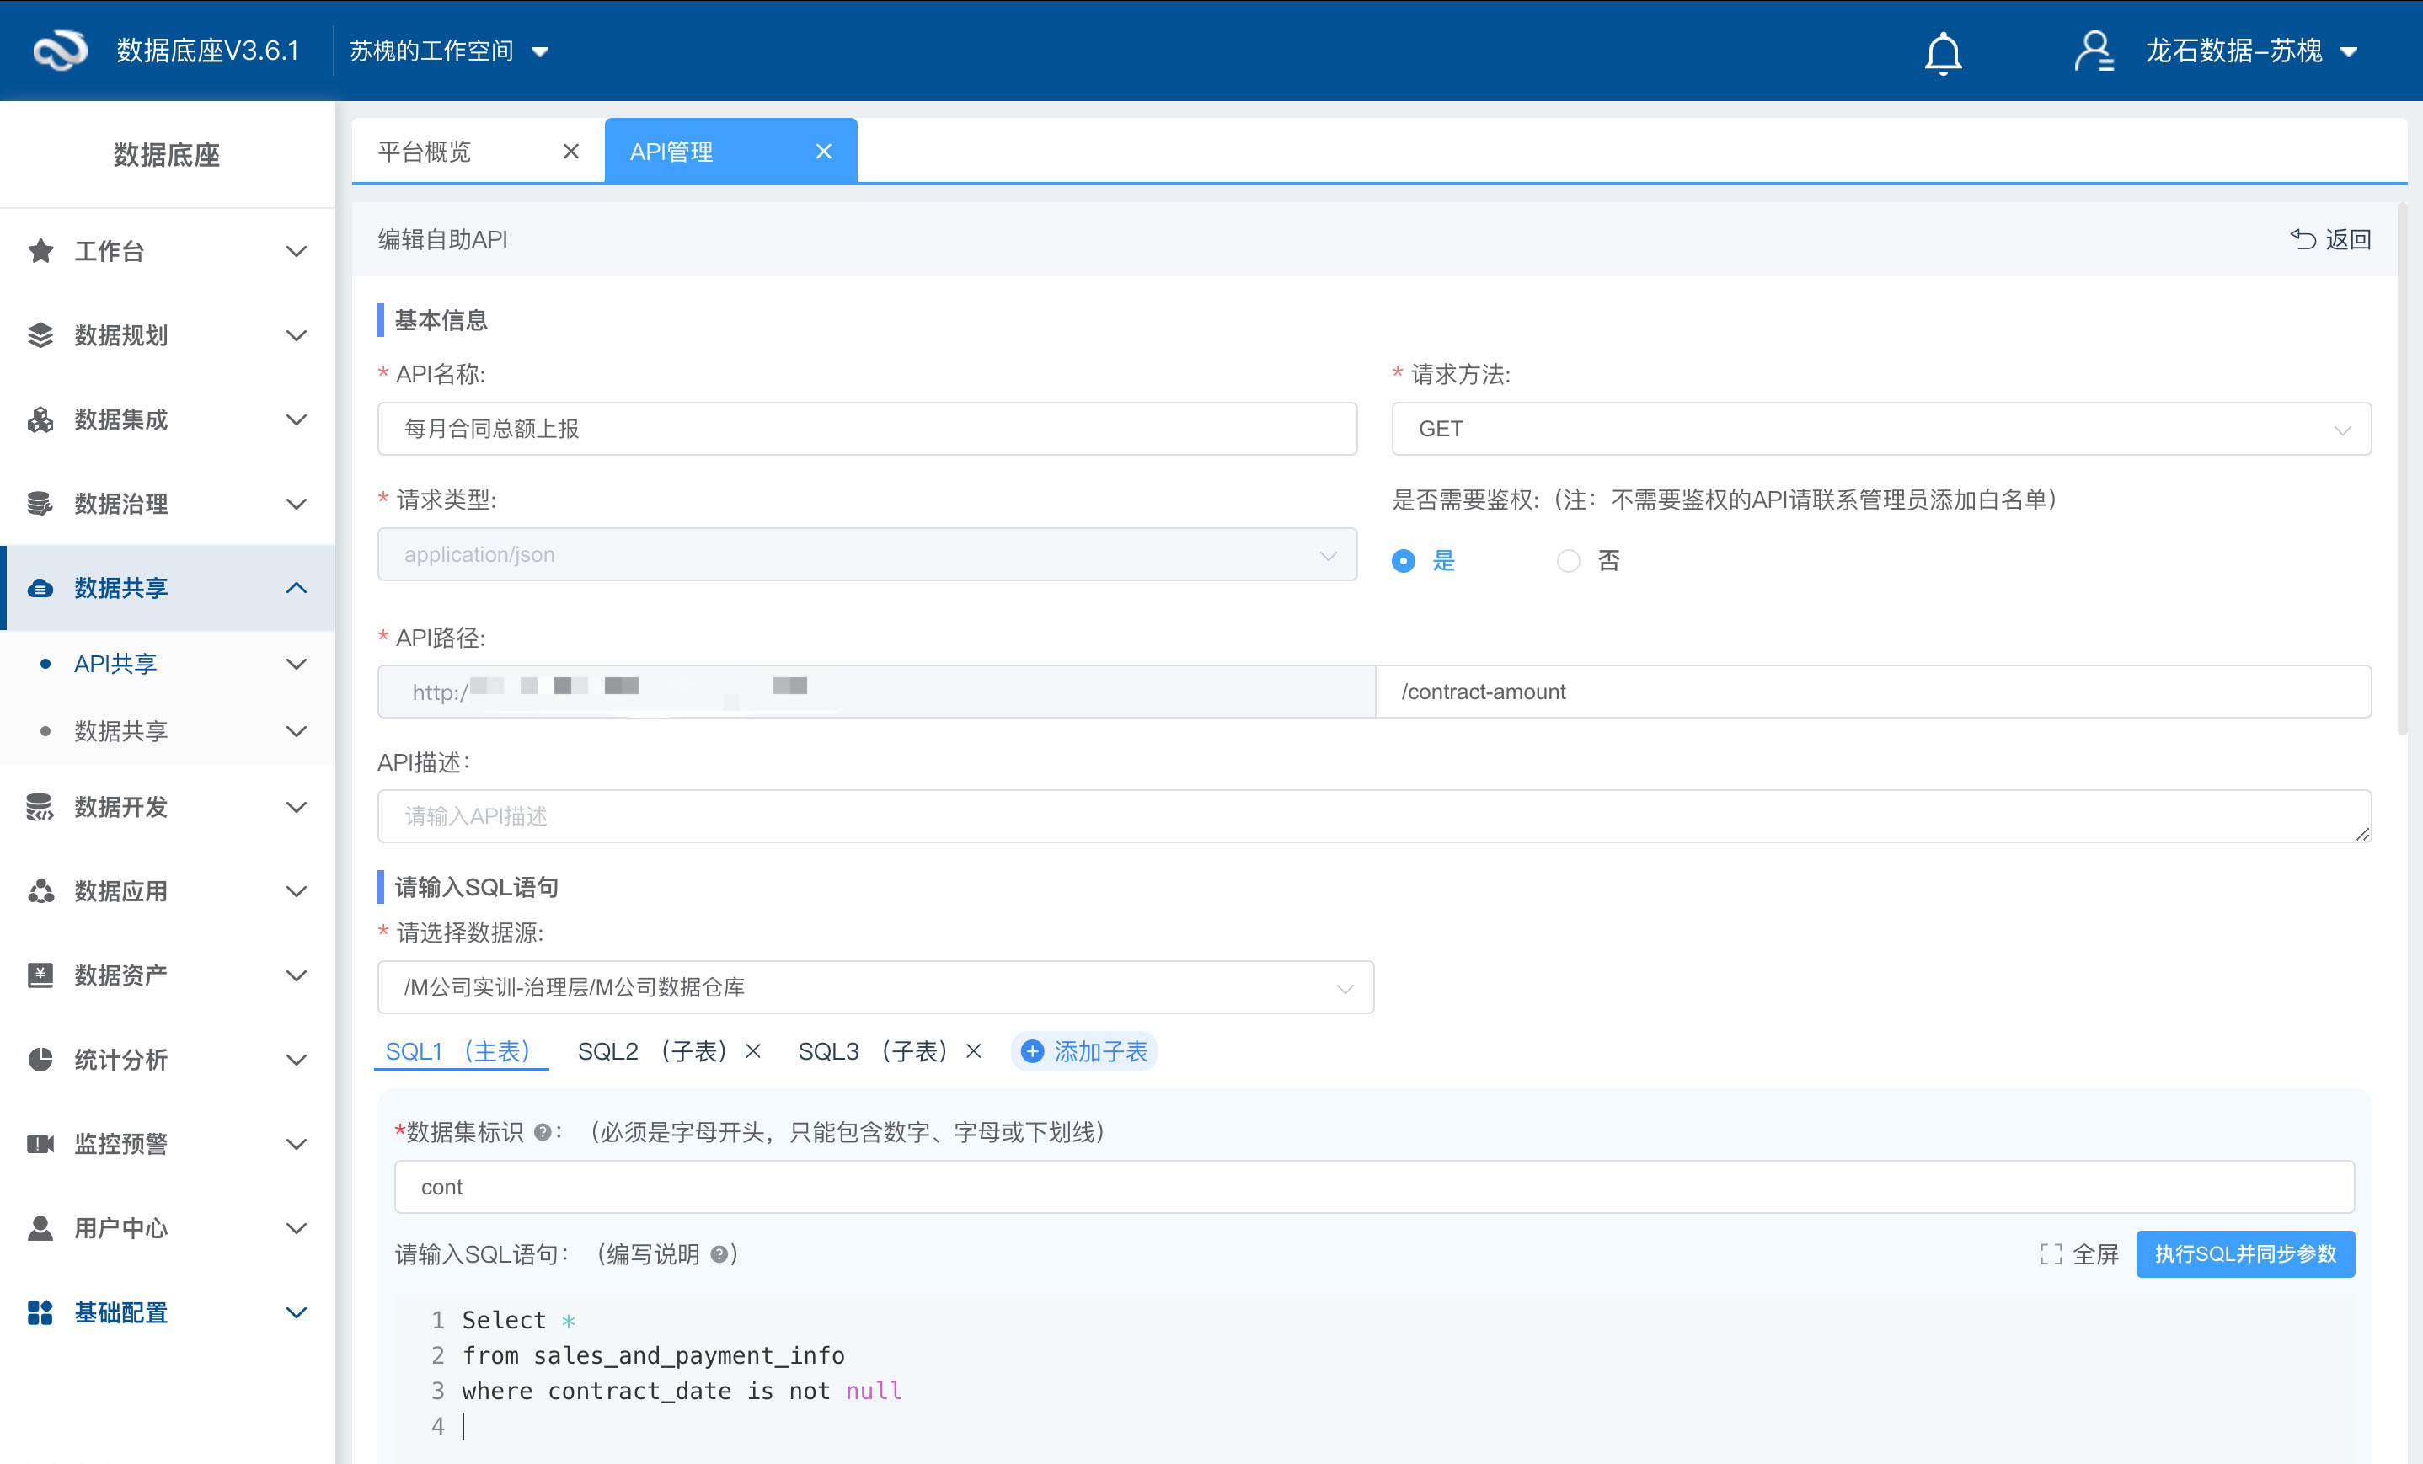Open the 请求方法 GET dropdown

coord(1880,429)
